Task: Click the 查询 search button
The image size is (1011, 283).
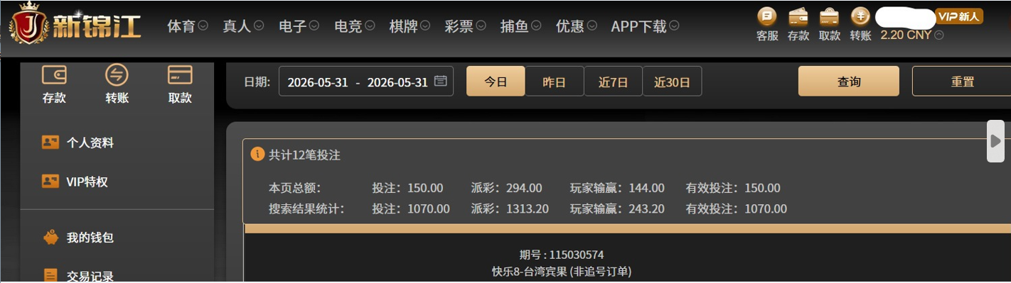Action: [849, 81]
